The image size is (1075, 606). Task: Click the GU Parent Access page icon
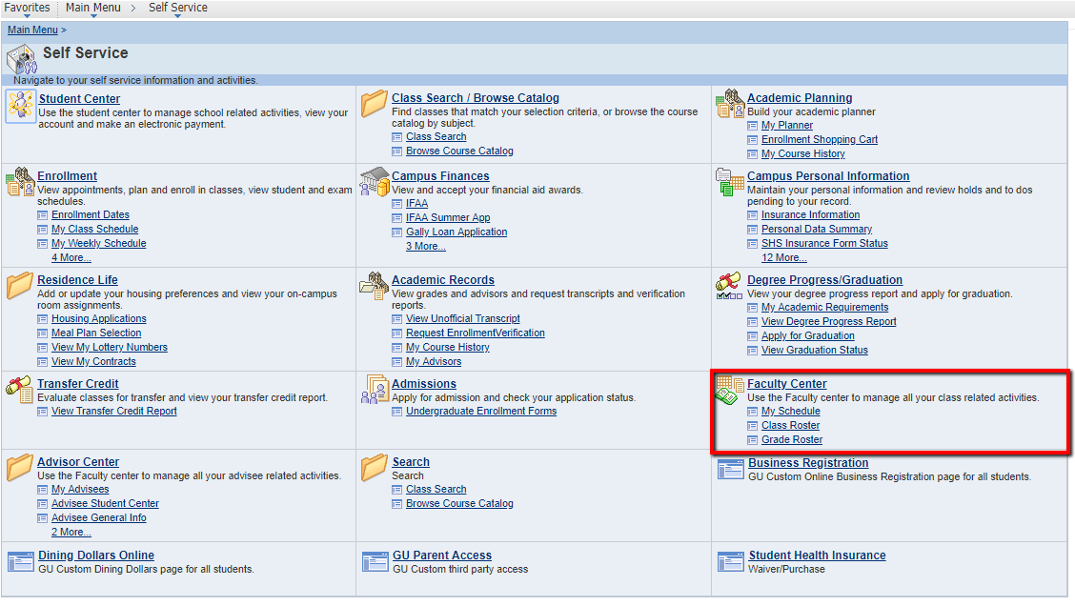click(x=375, y=562)
